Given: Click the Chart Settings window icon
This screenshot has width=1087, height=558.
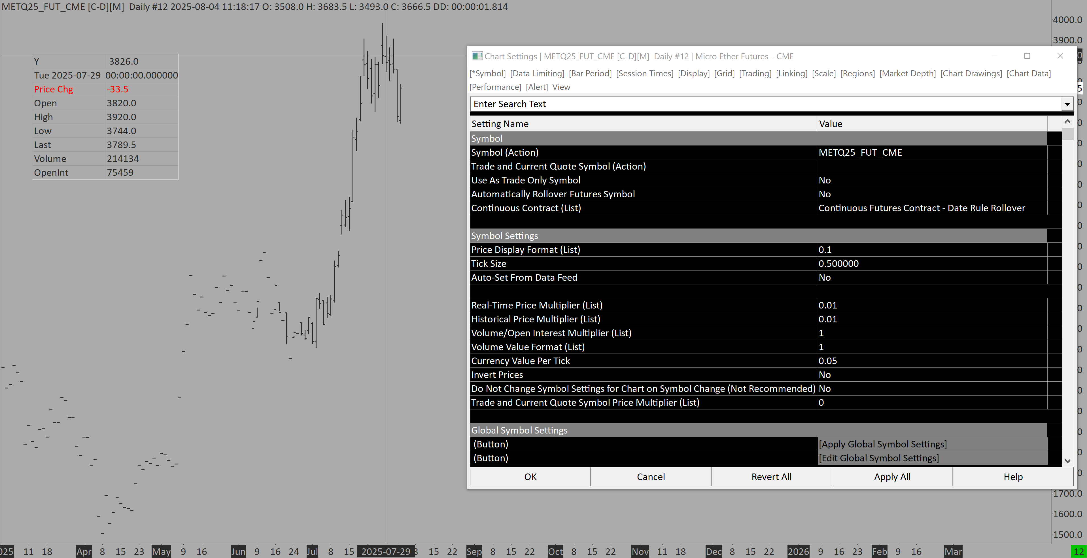Looking at the screenshot, I should click(x=477, y=56).
